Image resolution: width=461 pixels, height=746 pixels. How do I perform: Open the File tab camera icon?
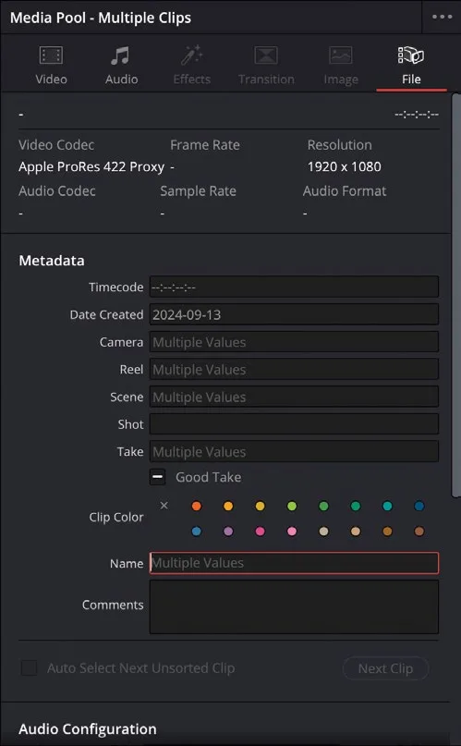pyautogui.click(x=410, y=55)
